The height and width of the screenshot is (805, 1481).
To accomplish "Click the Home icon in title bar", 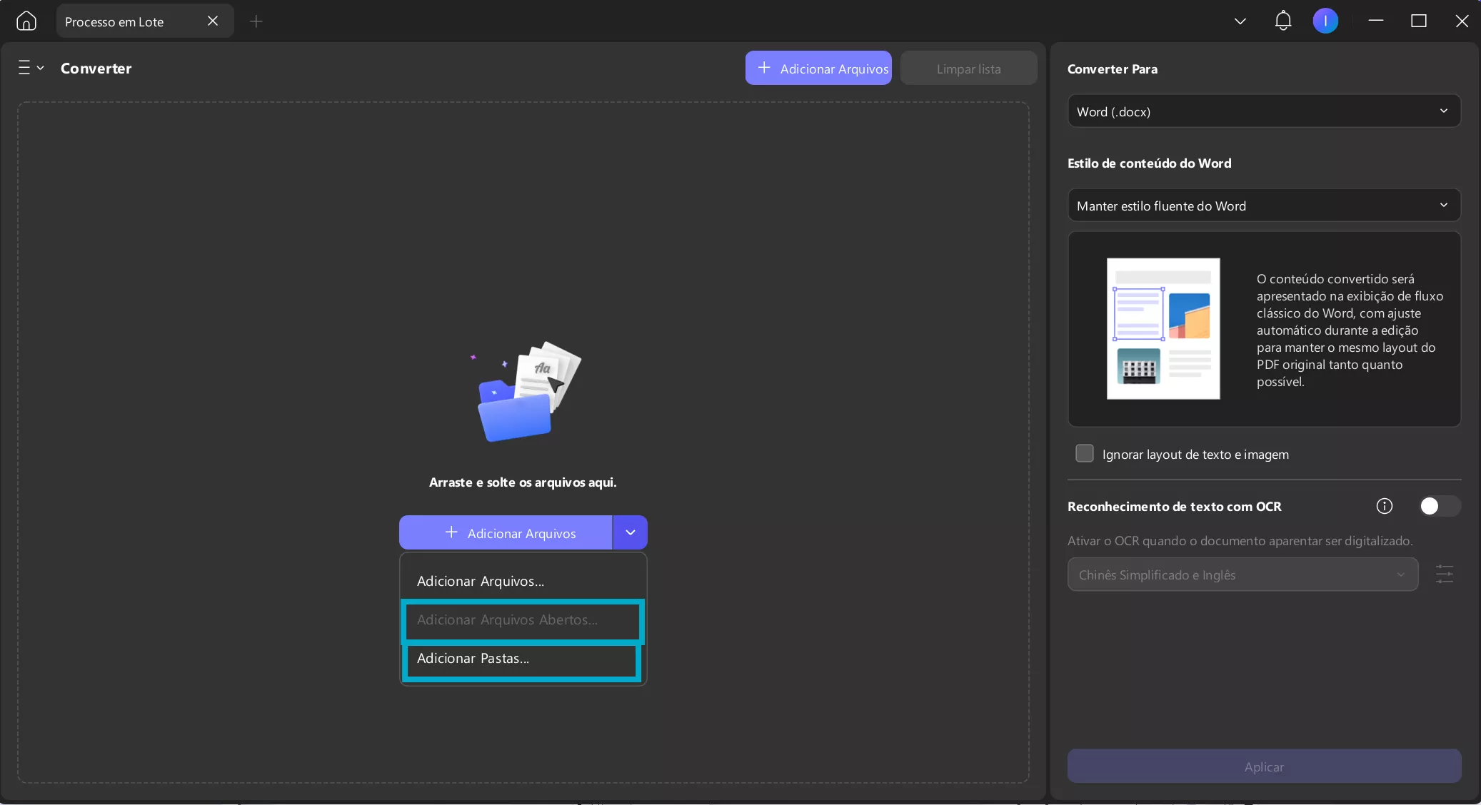I will (26, 21).
